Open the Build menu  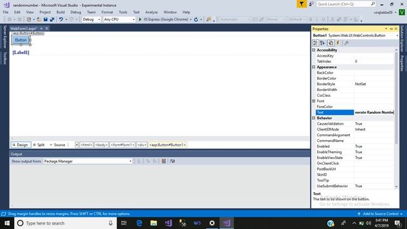60,12
